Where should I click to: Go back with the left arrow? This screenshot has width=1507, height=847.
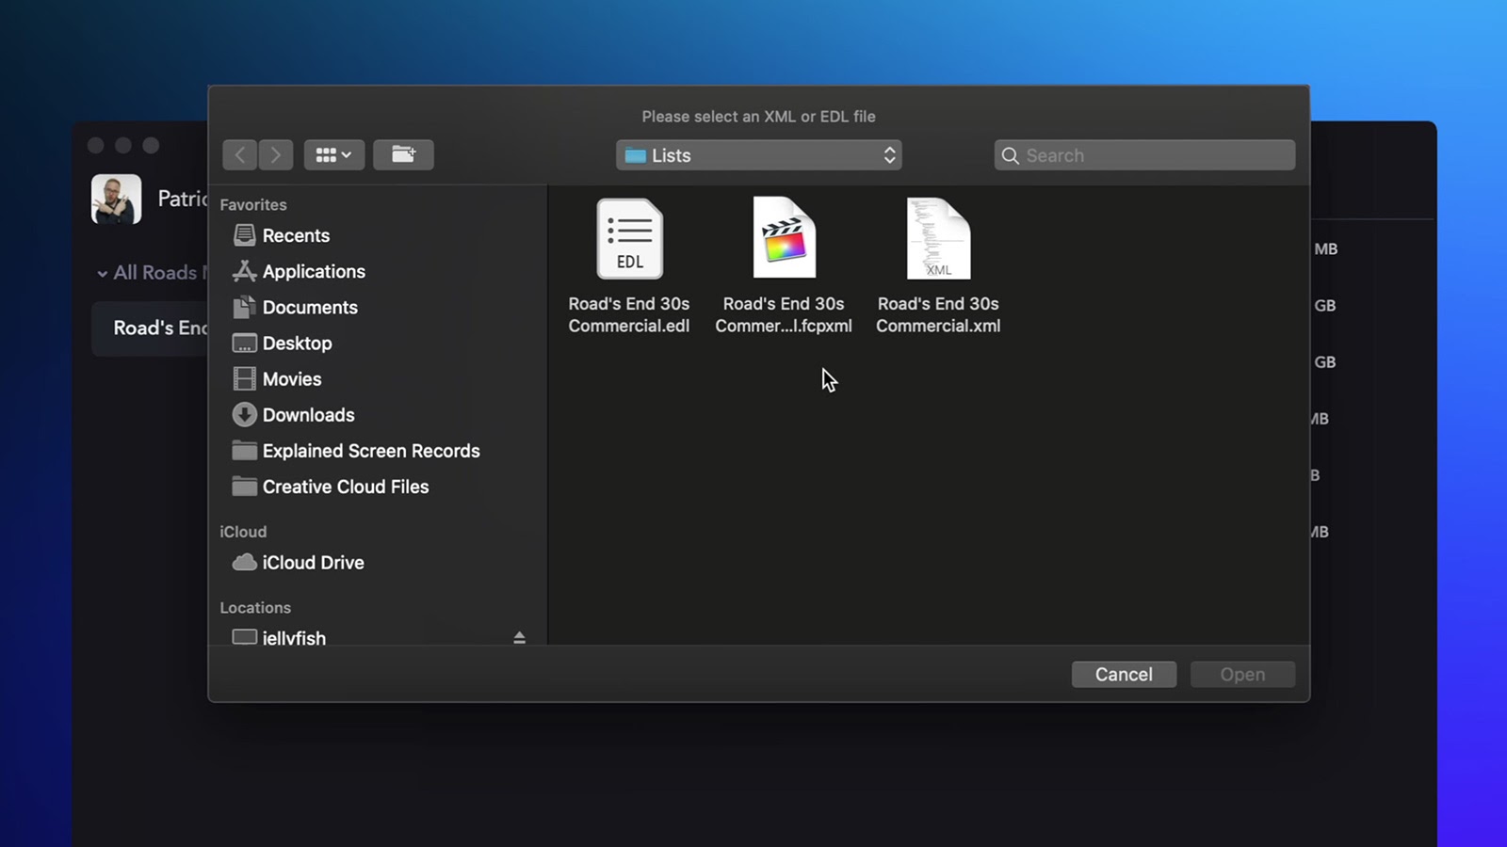(x=240, y=154)
